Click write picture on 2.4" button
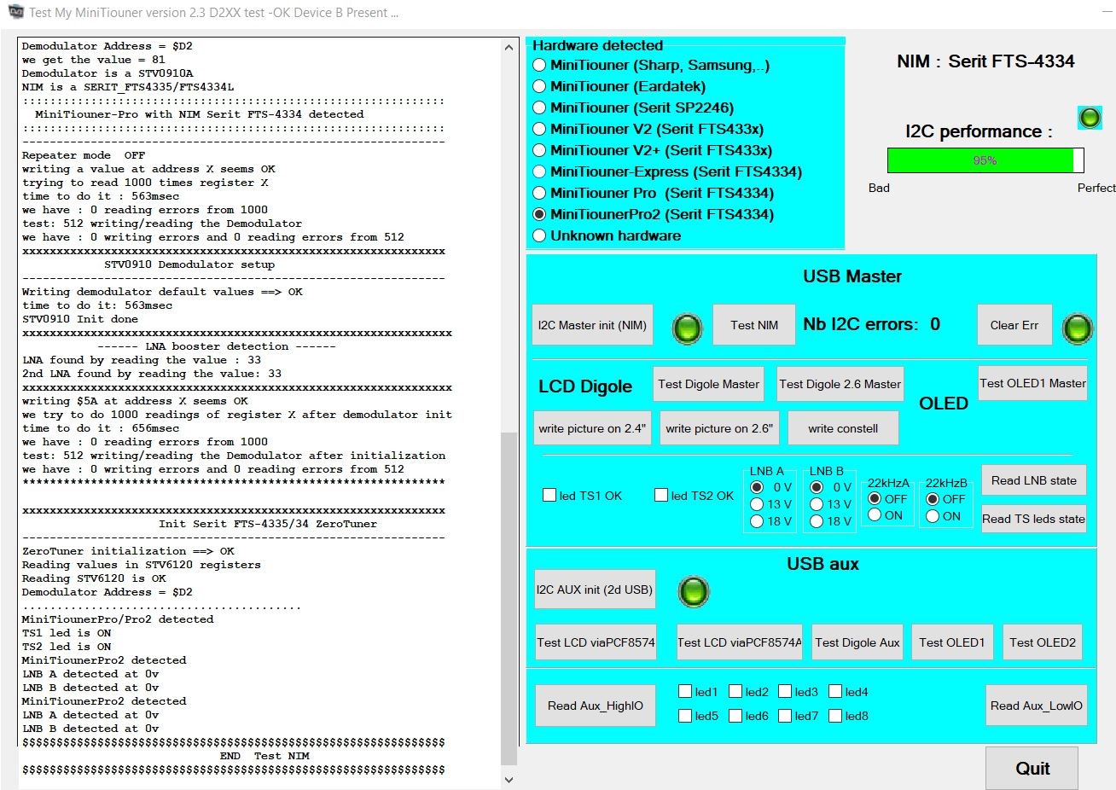This screenshot has height=790, width=1116. click(592, 428)
